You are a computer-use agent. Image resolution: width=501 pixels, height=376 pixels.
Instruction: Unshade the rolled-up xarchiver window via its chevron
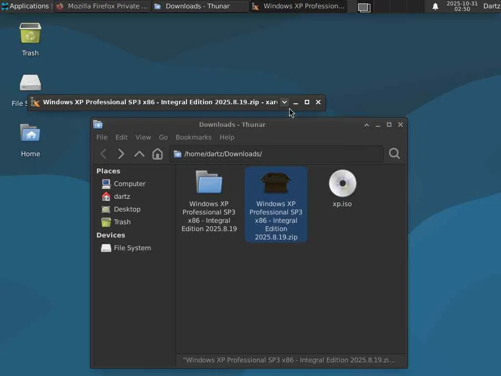(284, 102)
